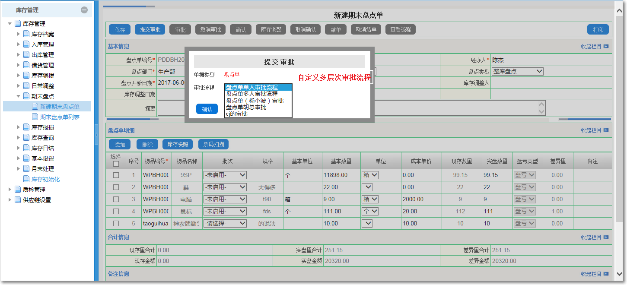Click the 打印 button at top right

pos(598,29)
